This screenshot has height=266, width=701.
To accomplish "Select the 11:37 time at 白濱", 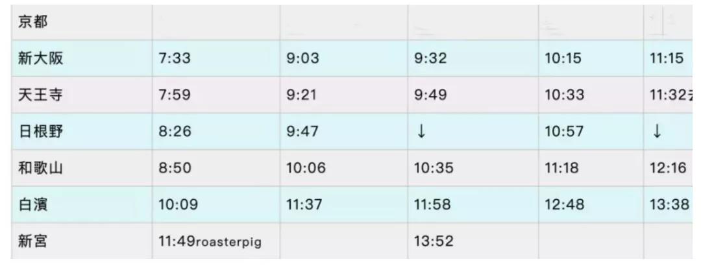I will tap(304, 204).
